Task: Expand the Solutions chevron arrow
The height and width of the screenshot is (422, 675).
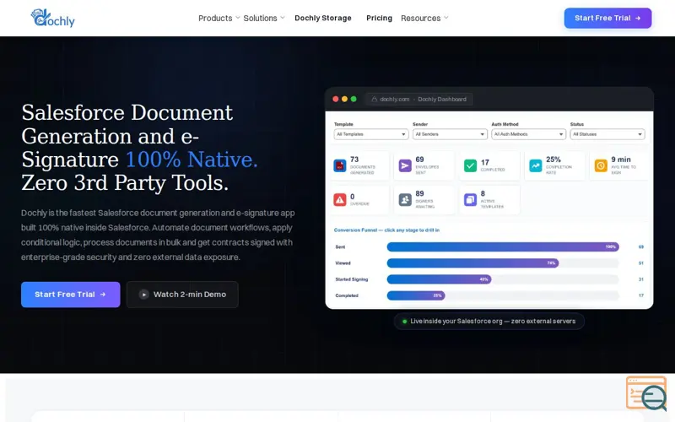Action: [283, 18]
